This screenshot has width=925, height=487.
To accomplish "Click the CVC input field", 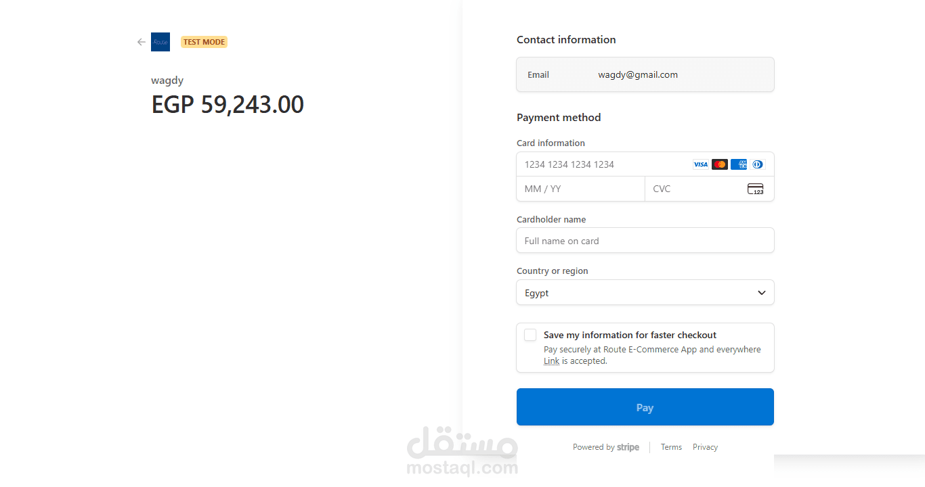I will pyautogui.click(x=694, y=189).
